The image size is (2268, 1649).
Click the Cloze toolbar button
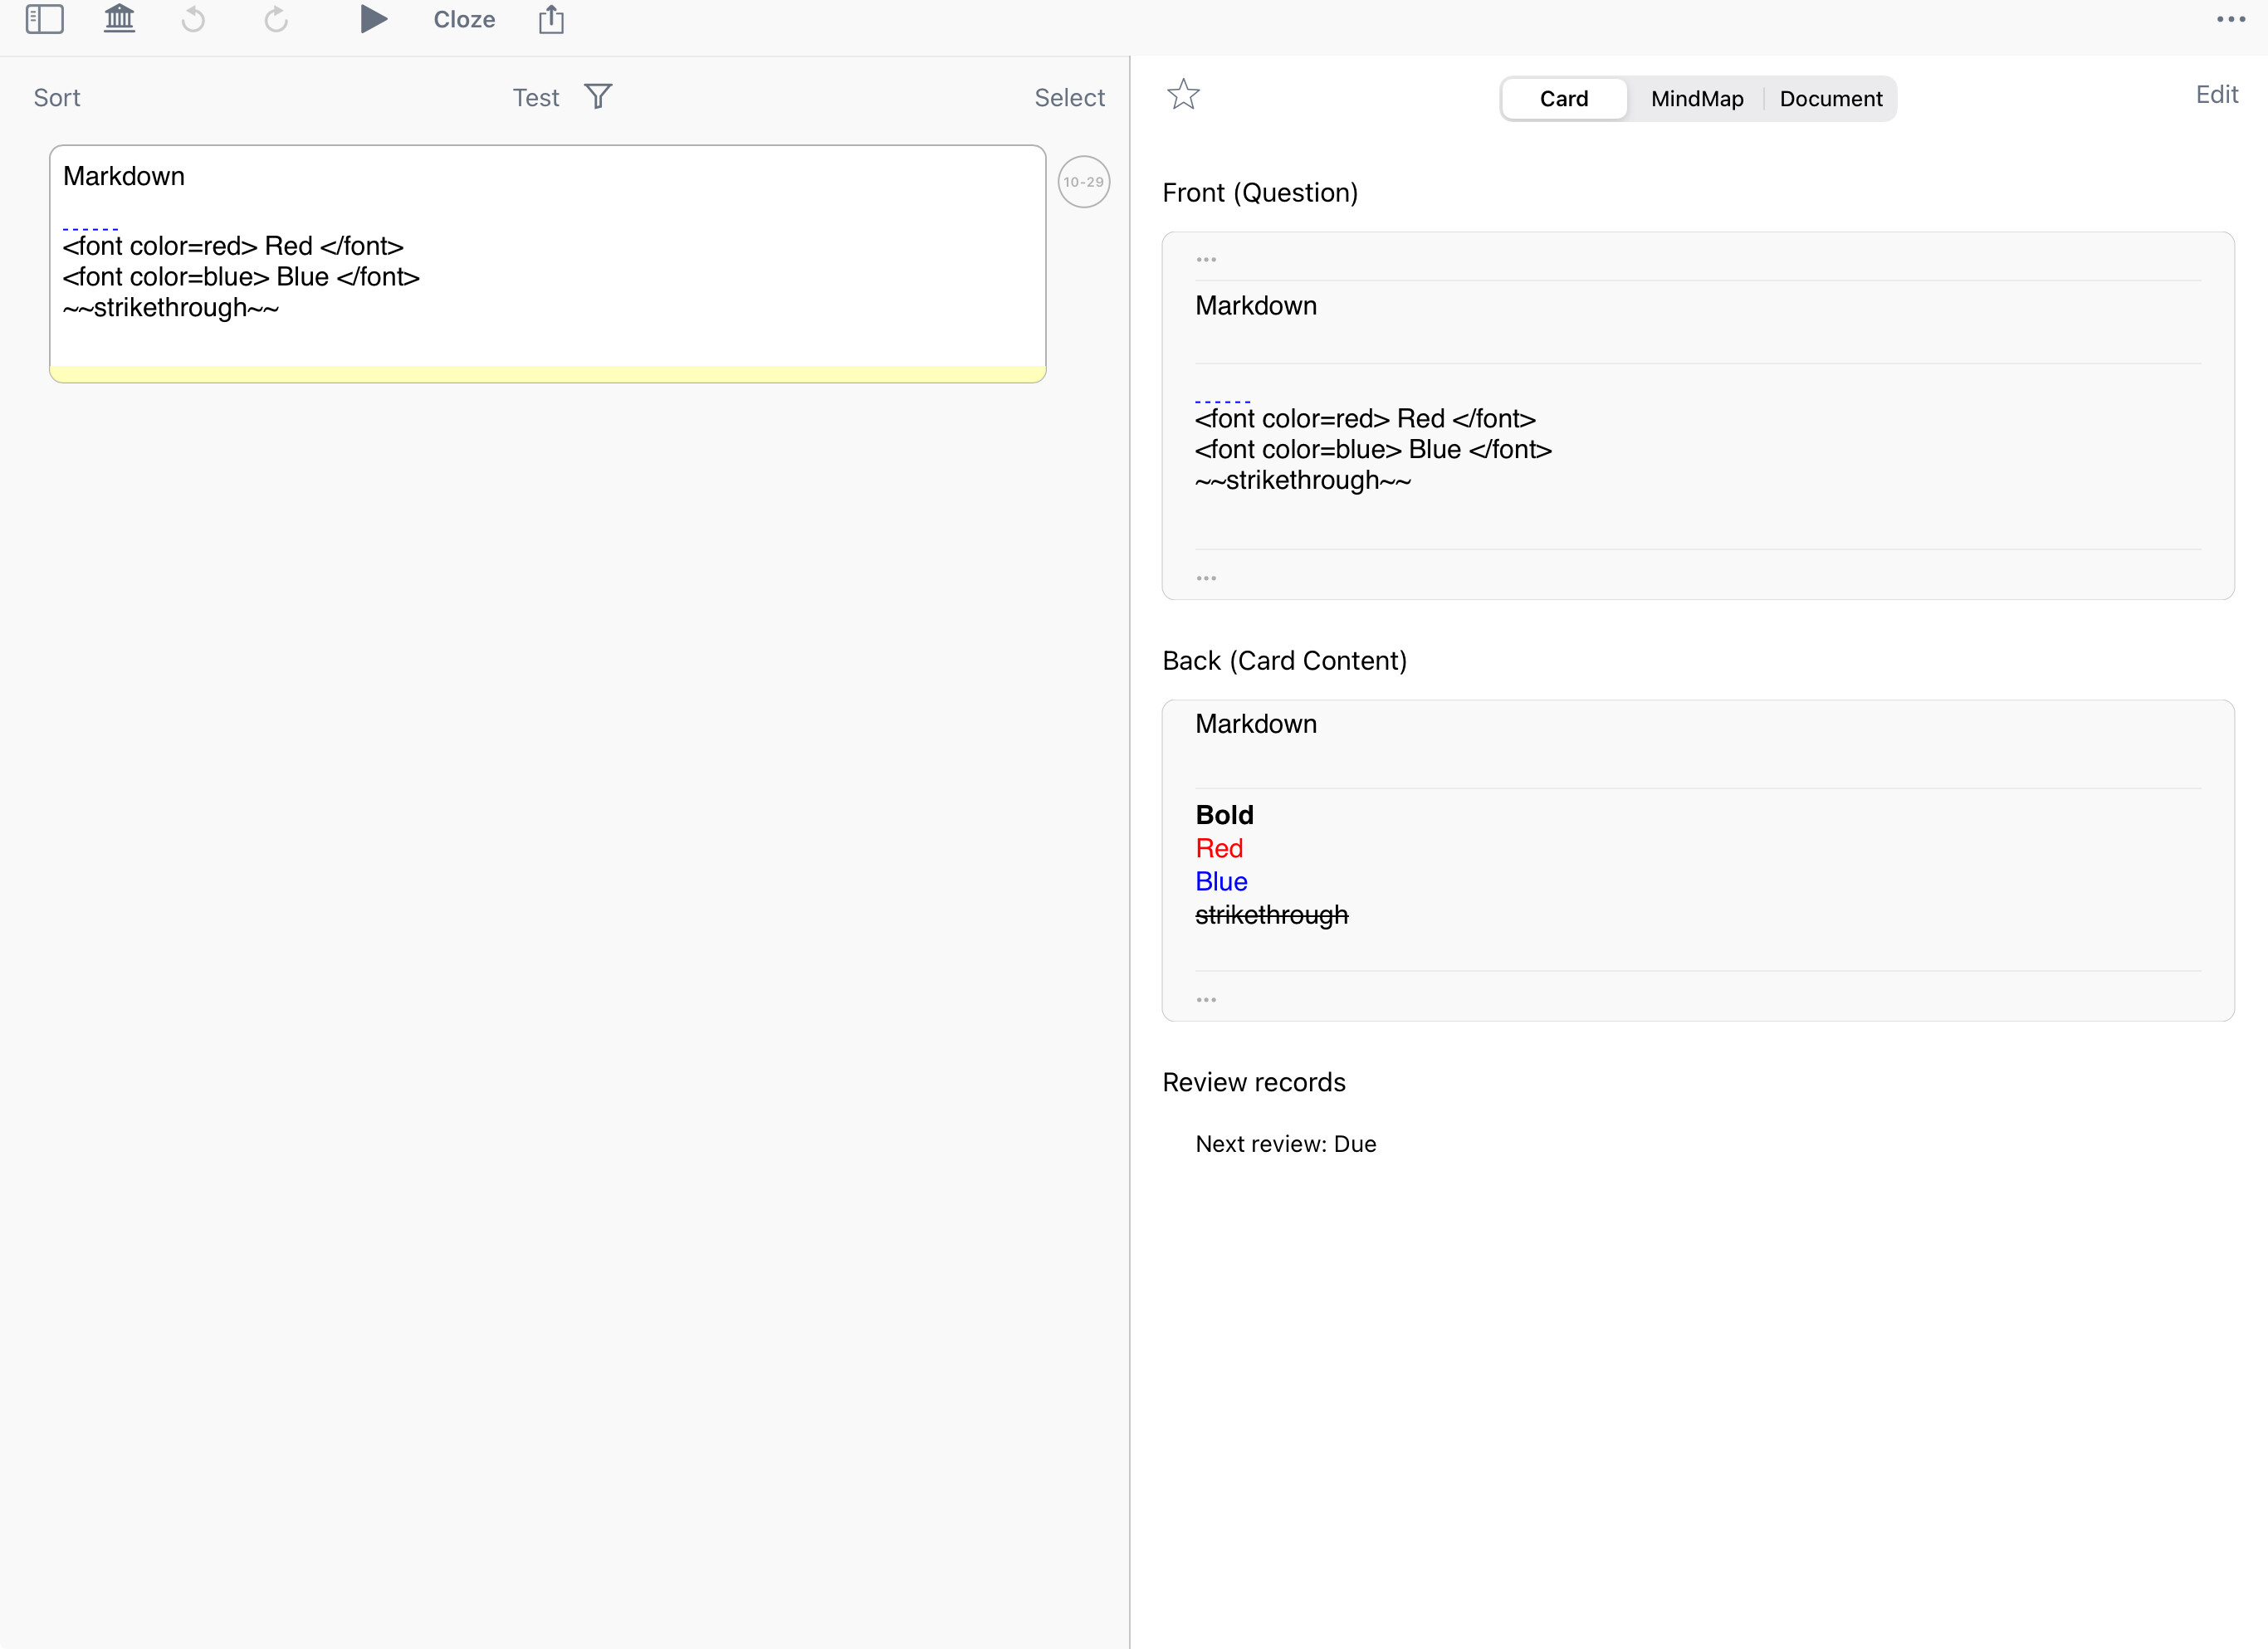click(464, 20)
